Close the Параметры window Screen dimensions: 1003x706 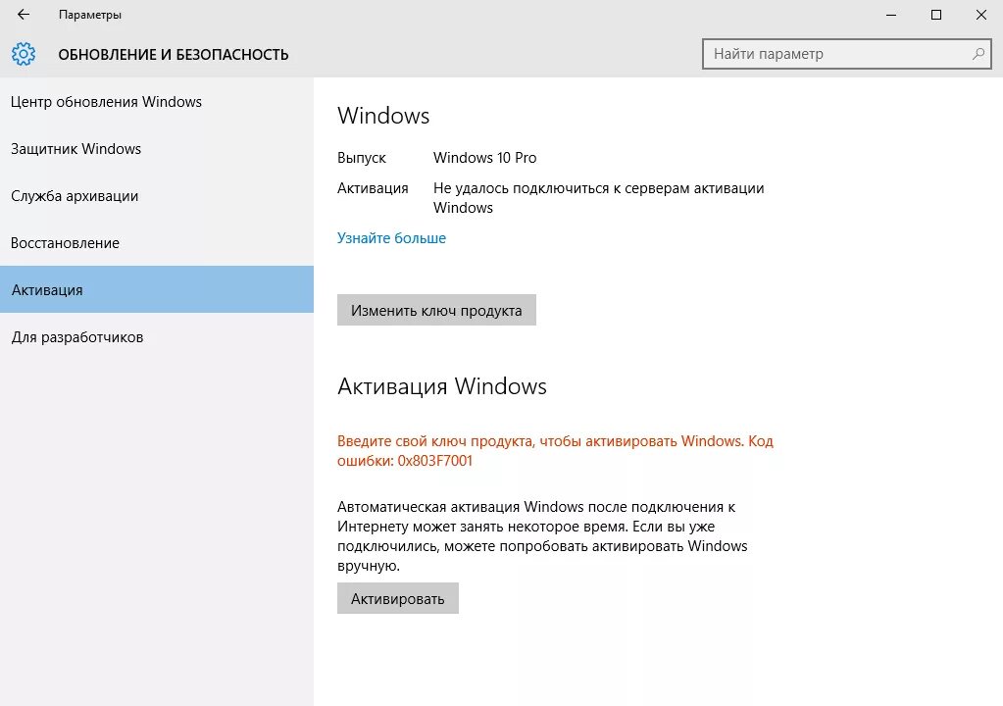pyautogui.click(x=980, y=15)
